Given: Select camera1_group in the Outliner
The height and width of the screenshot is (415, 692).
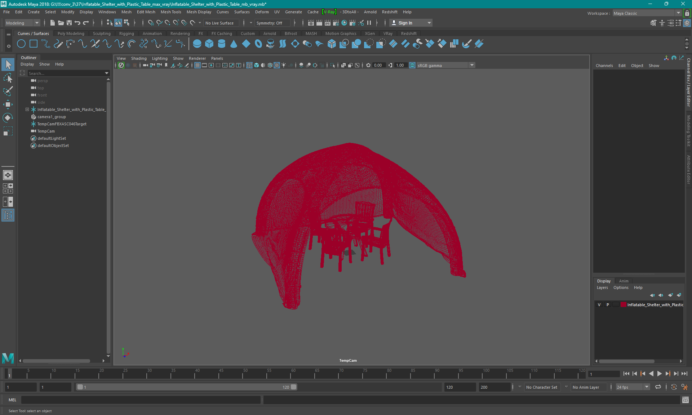Looking at the screenshot, I should tap(52, 117).
